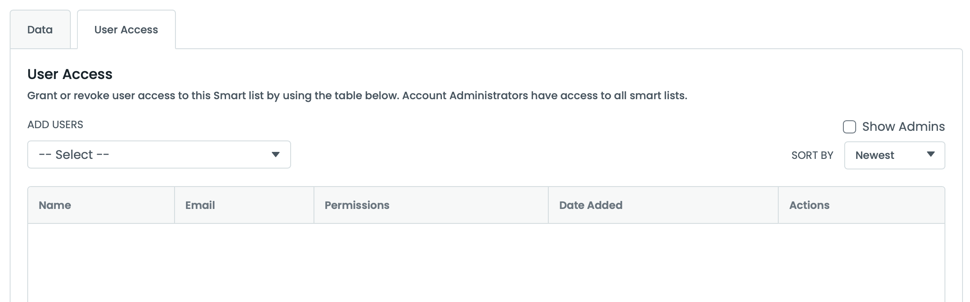Click the Name column header
The height and width of the screenshot is (302, 970).
coord(55,205)
